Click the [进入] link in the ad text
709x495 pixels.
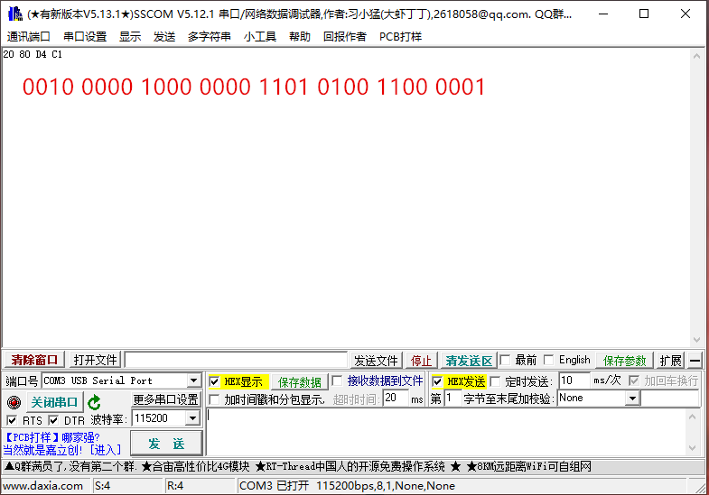(x=104, y=449)
